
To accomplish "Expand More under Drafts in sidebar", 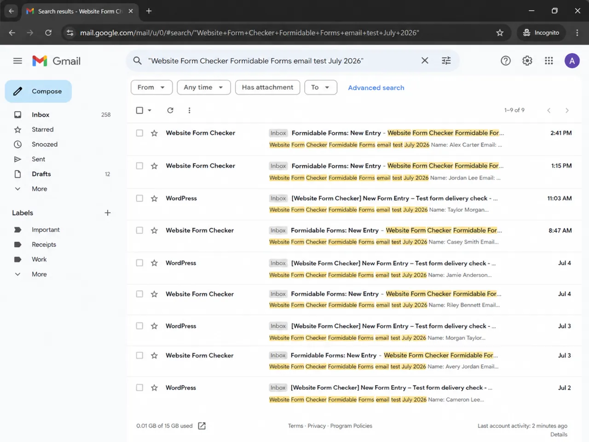I will [x=39, y=189].
